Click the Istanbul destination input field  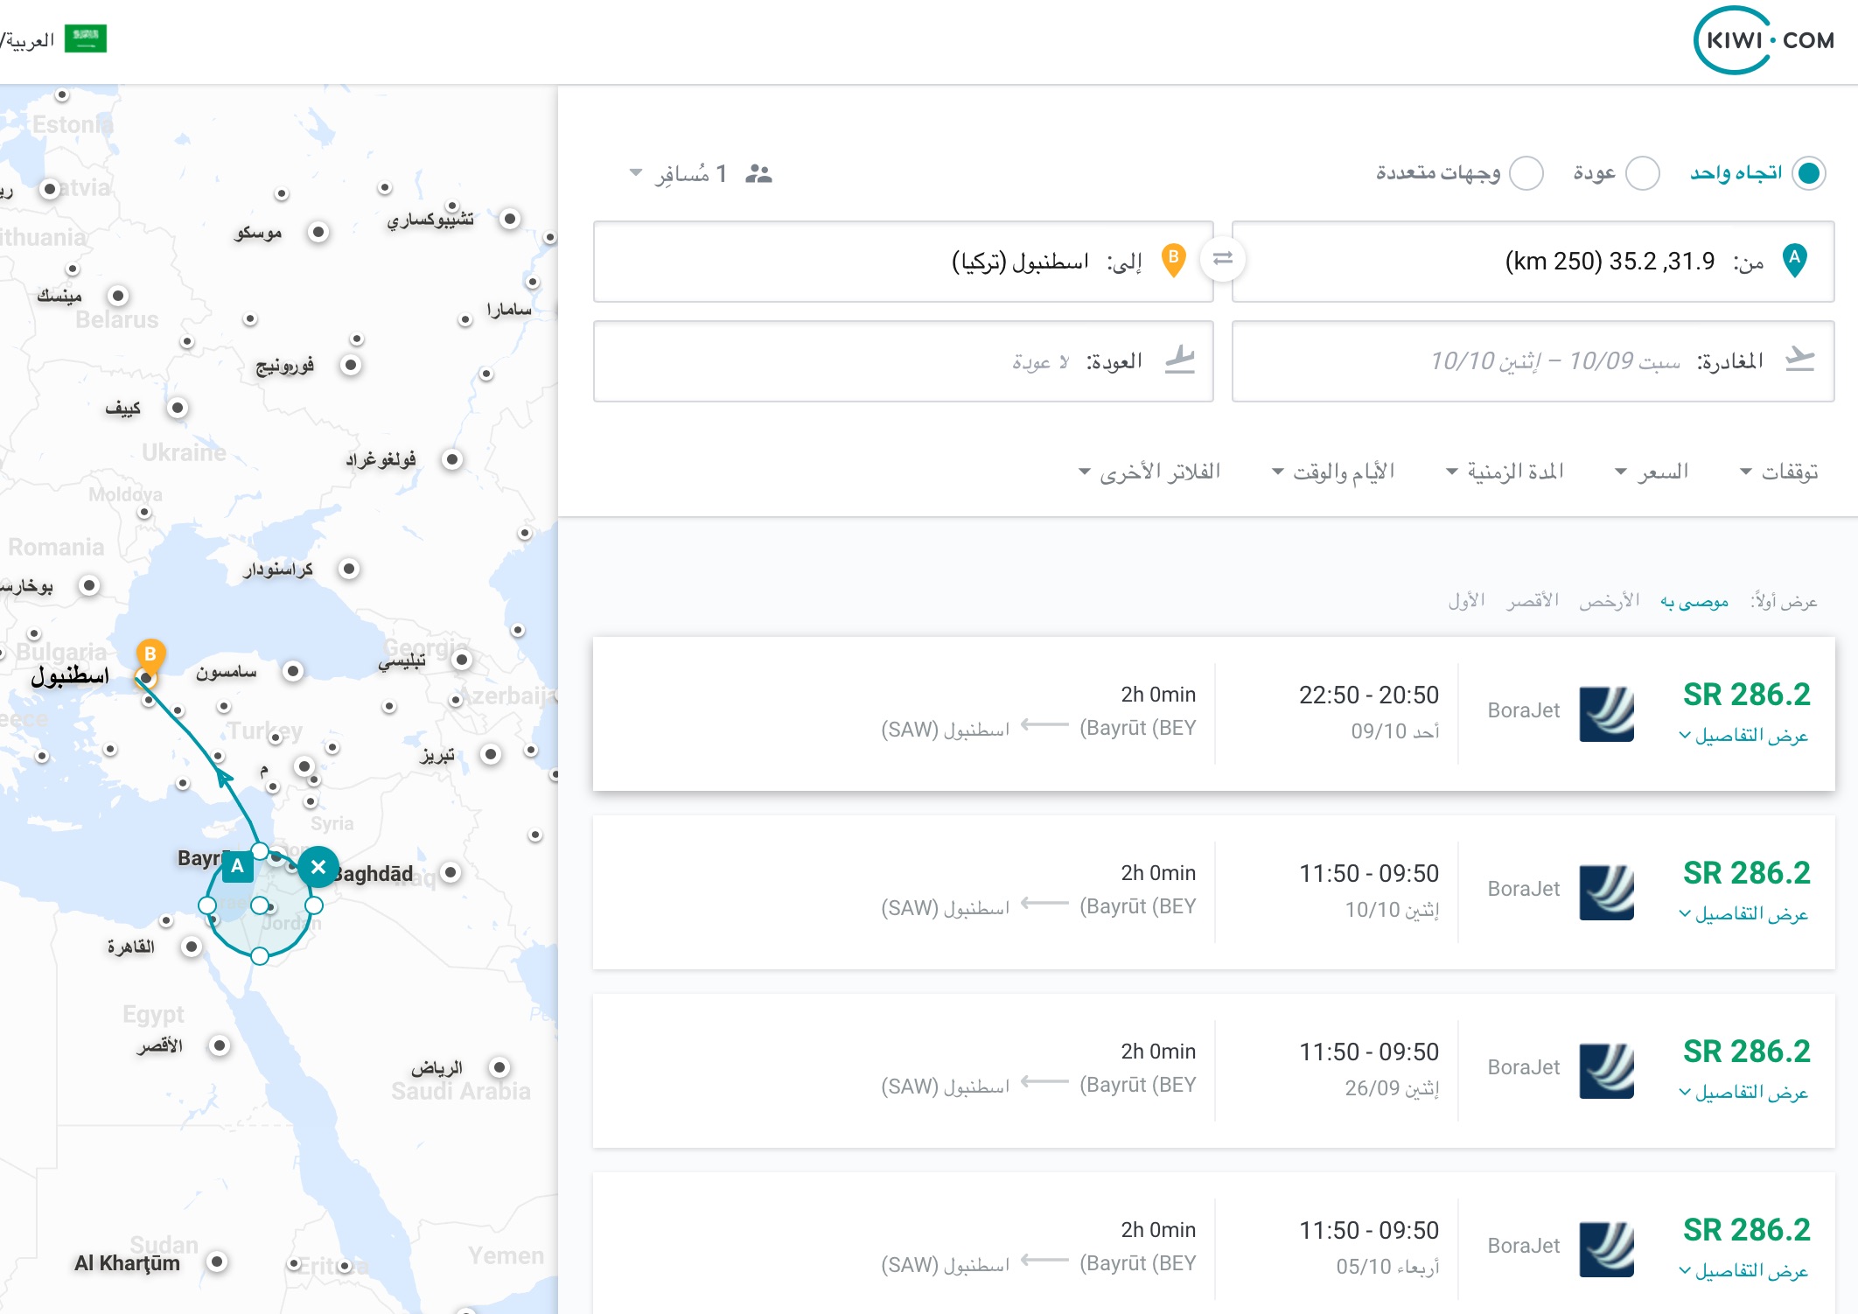pyautogui.click(x=903, y=262)
